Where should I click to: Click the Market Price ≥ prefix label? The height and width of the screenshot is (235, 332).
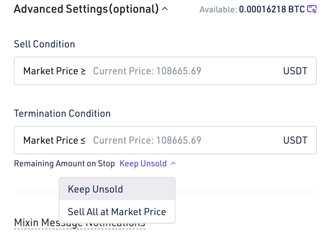54,71
